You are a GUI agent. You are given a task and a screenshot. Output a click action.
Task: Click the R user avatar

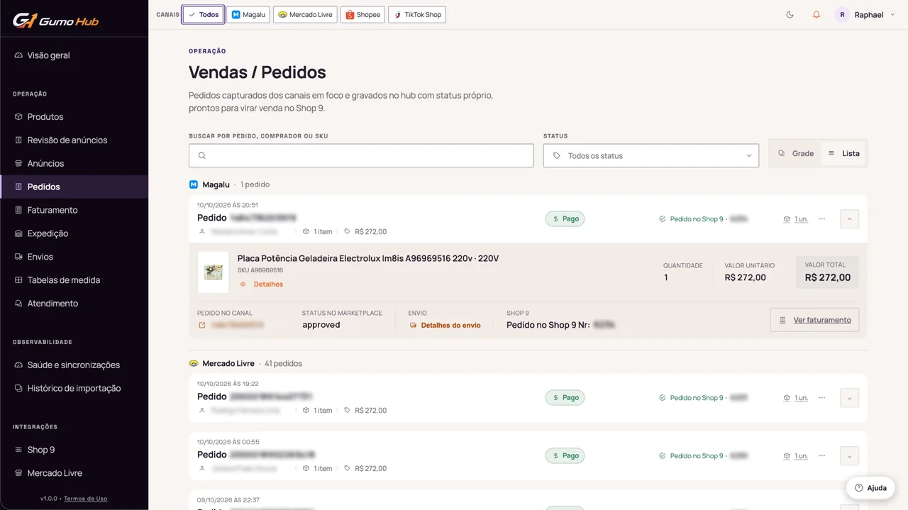(x=842, y=14)
